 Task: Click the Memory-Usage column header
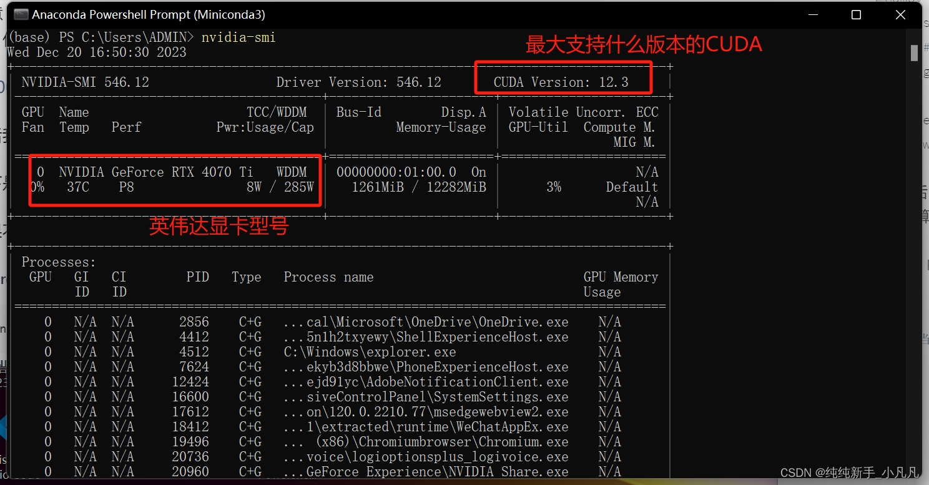coord(441,127)
